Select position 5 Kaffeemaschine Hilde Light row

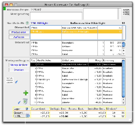[x=76, y=80]
